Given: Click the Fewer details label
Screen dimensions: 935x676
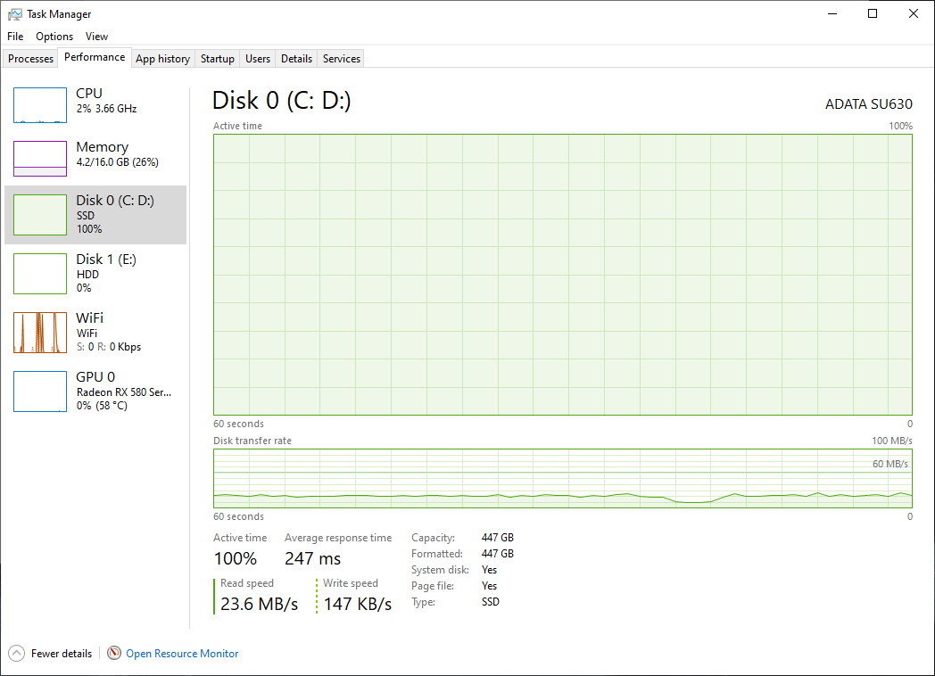Looking at the screenshot, I should pyautogui.click(x=62, y=654).
